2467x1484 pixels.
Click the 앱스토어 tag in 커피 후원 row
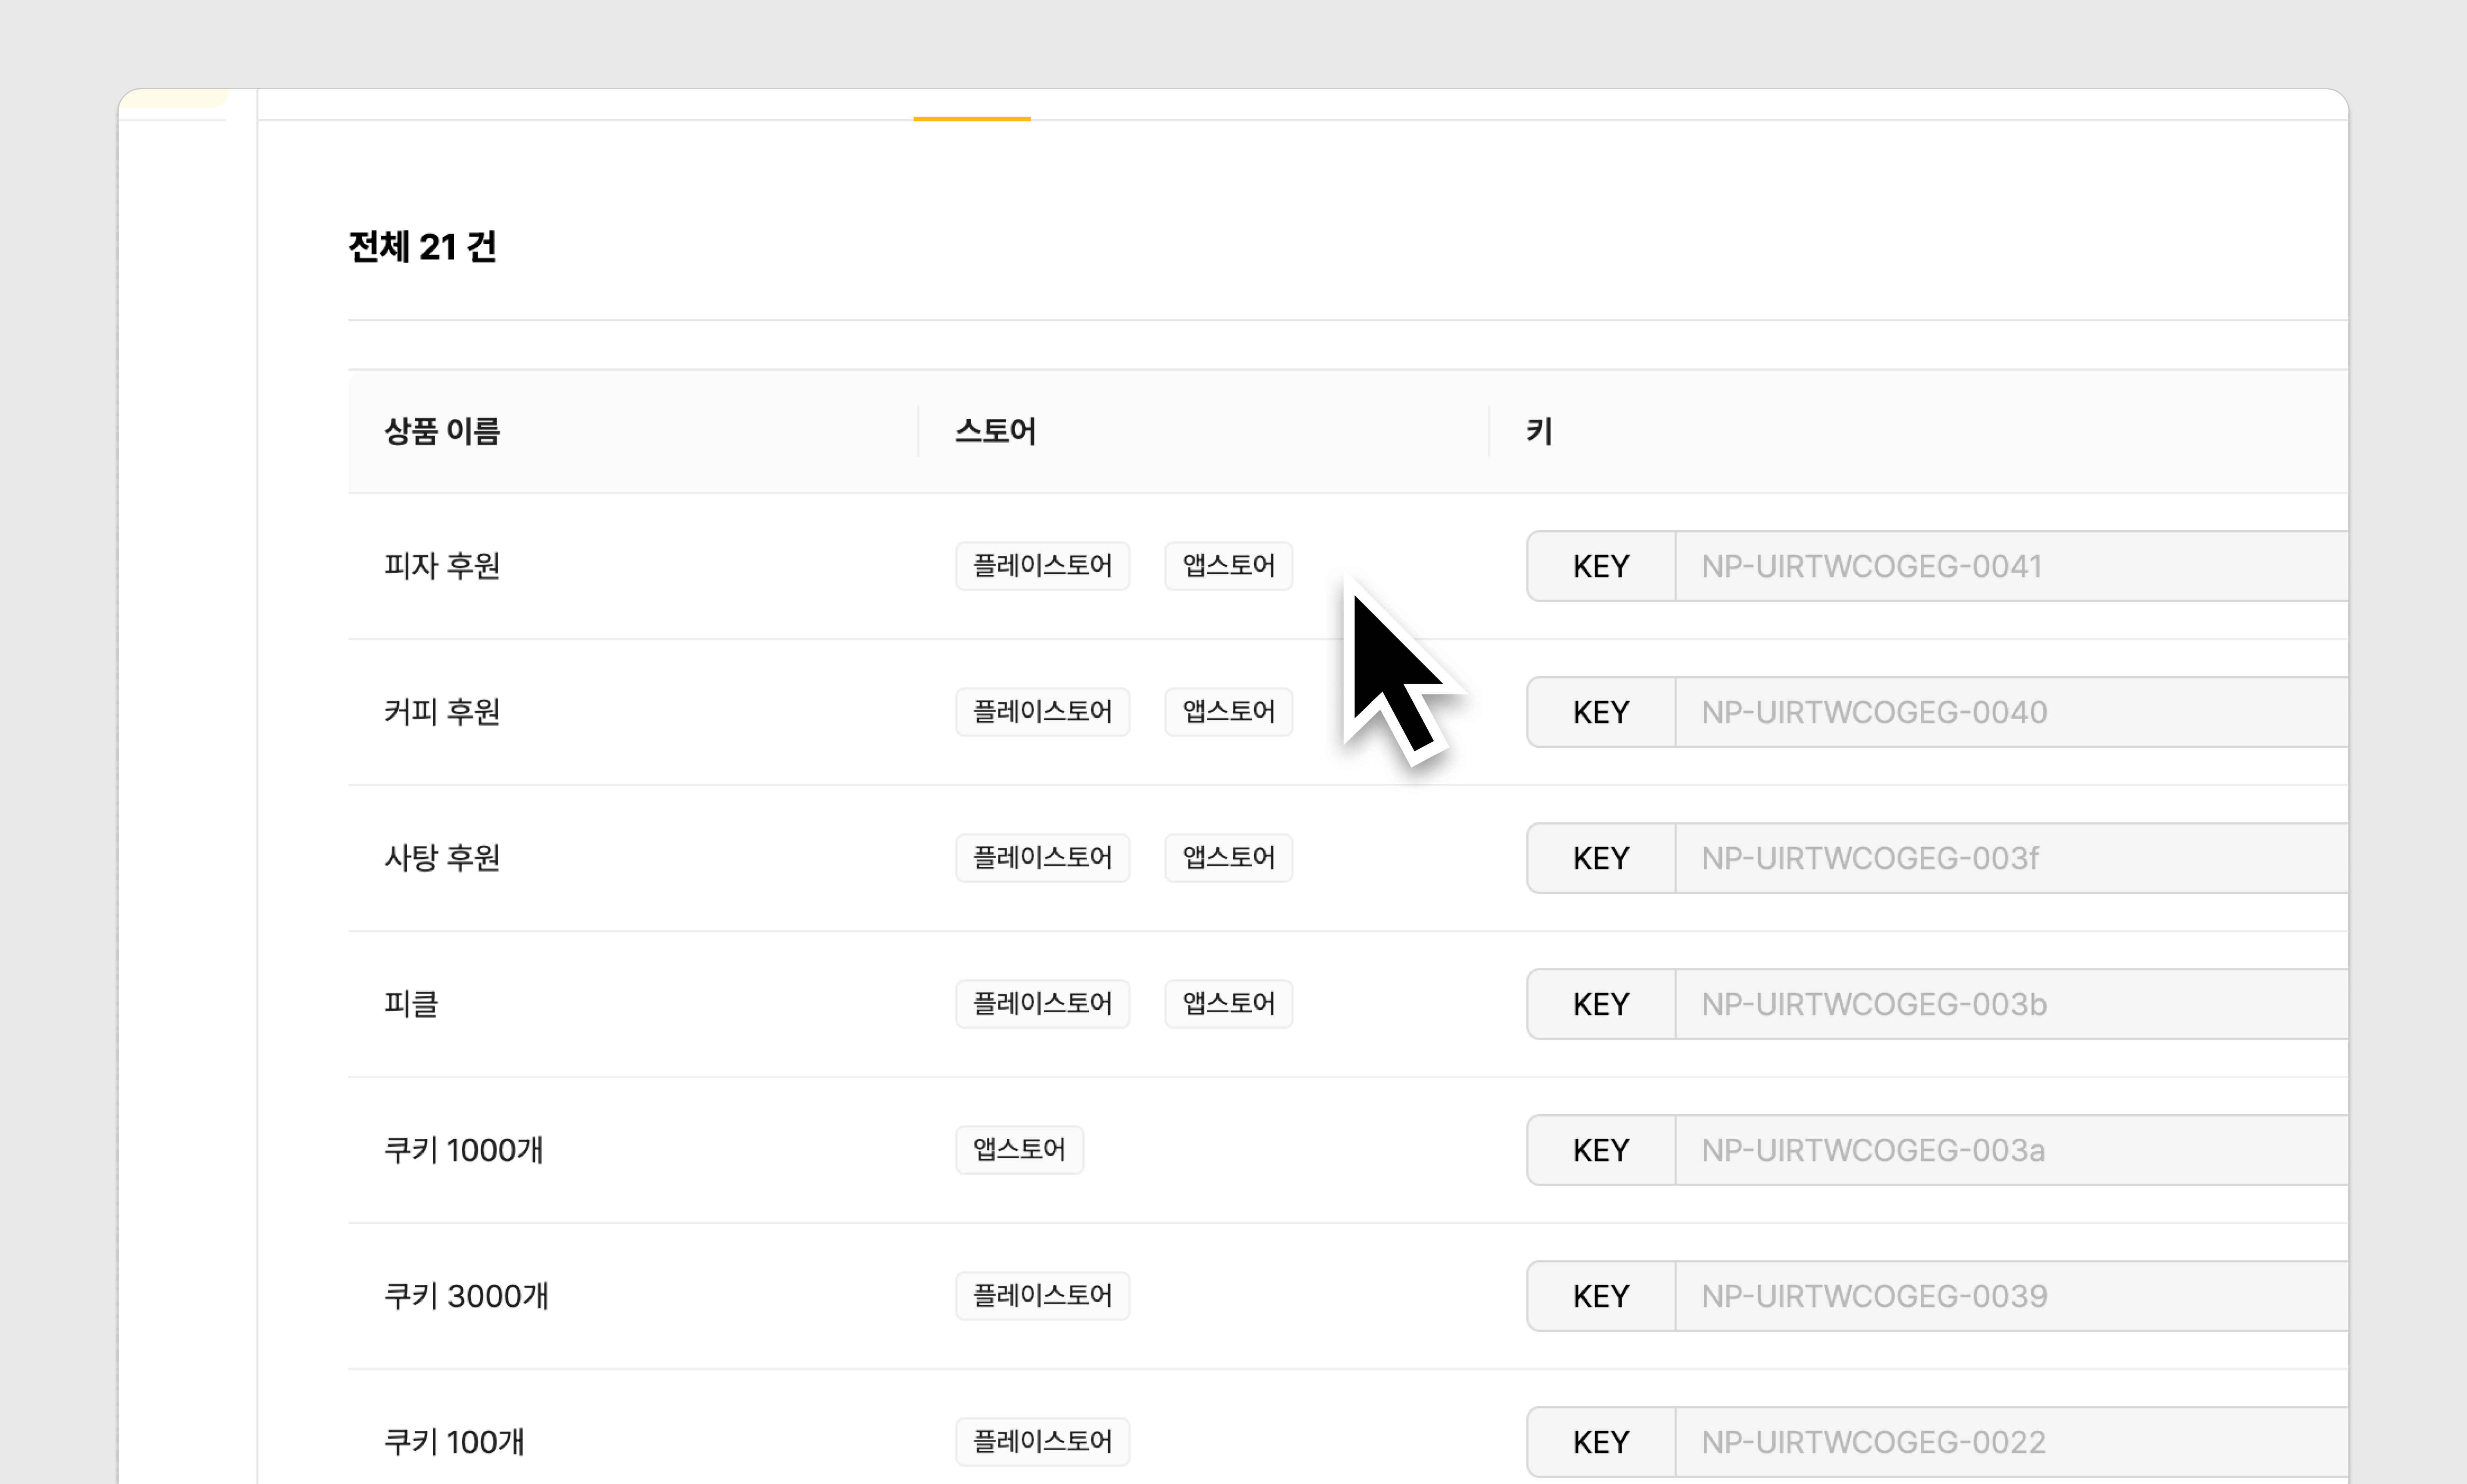click(1228, 712)
